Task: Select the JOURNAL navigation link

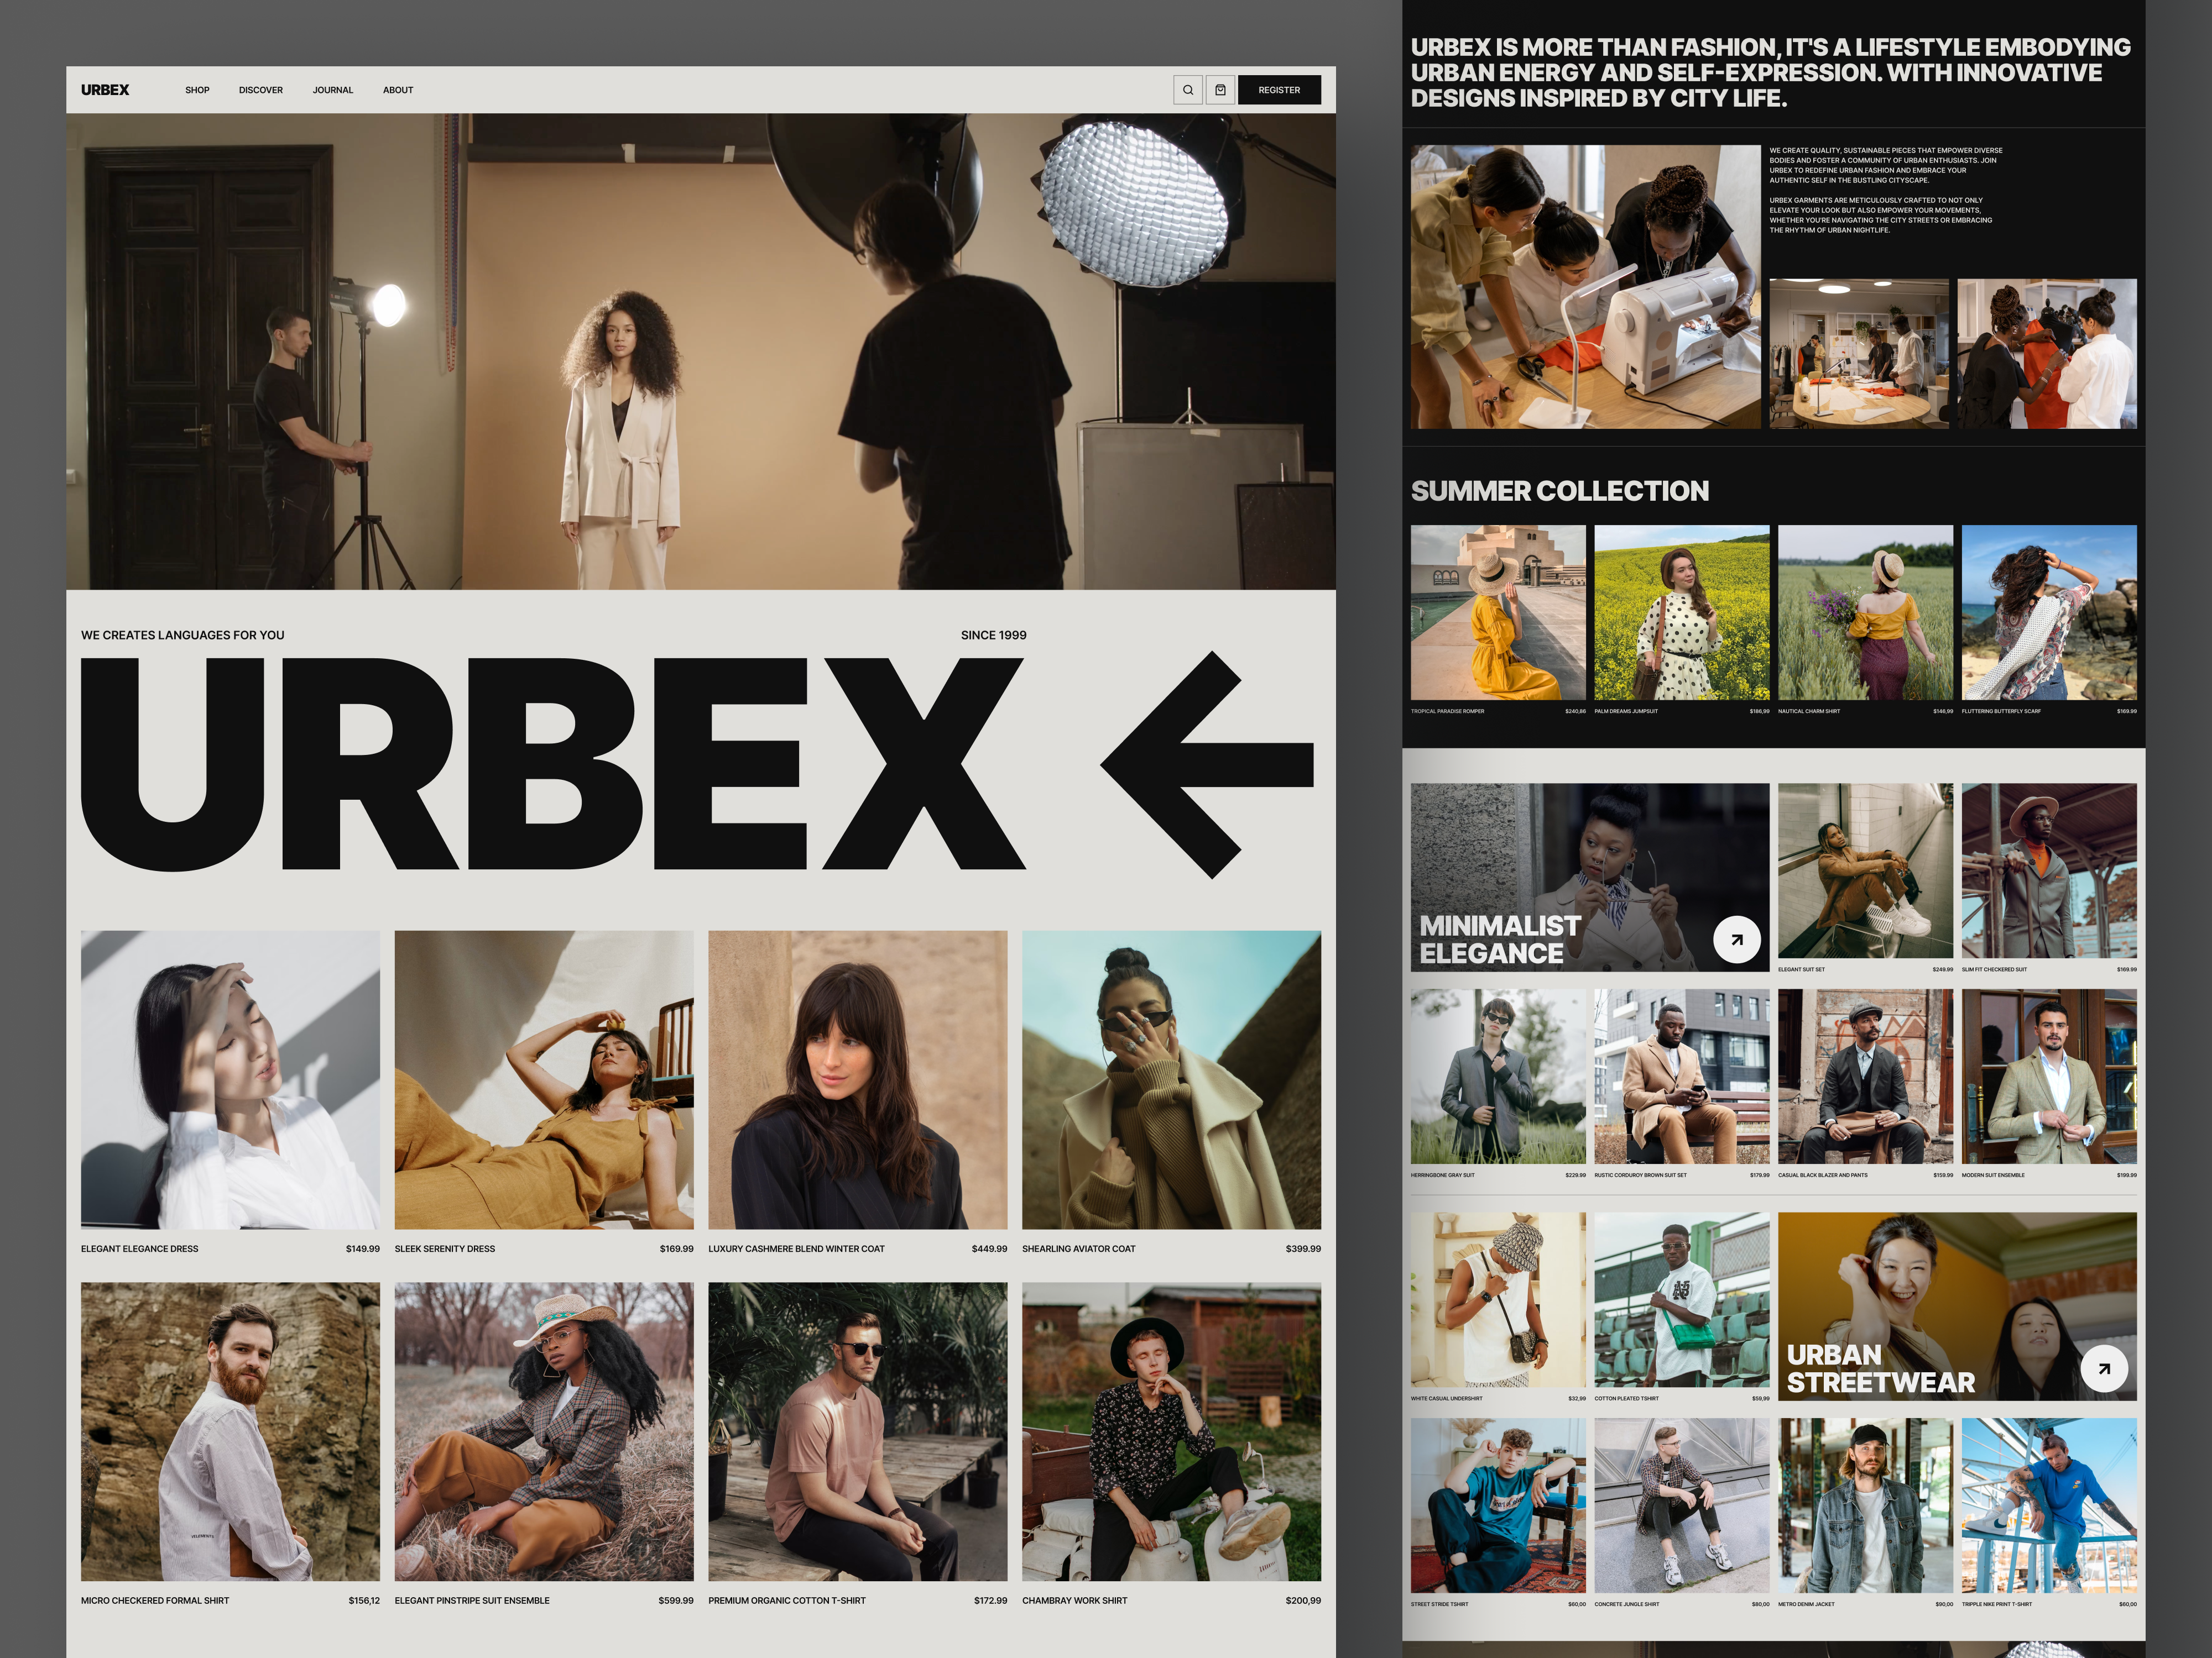Action: pyautogui.click(x=333, y=90)
